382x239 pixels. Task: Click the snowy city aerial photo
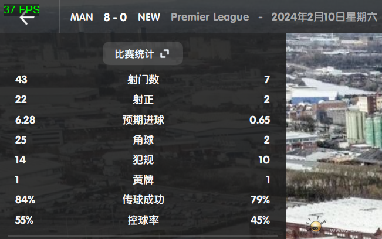tap(334, 136)
